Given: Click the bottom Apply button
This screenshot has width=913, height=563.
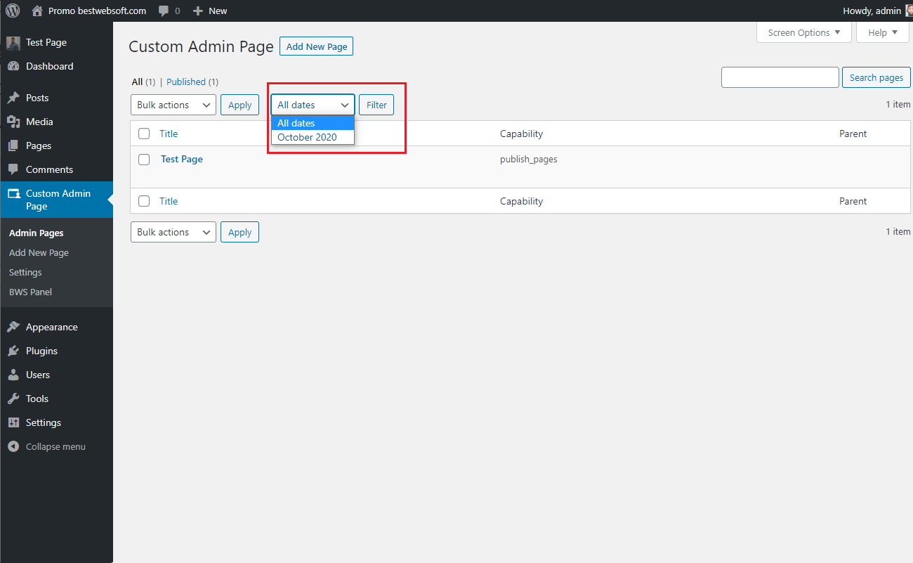Looking at the screenshot, I should click(239, 232).
